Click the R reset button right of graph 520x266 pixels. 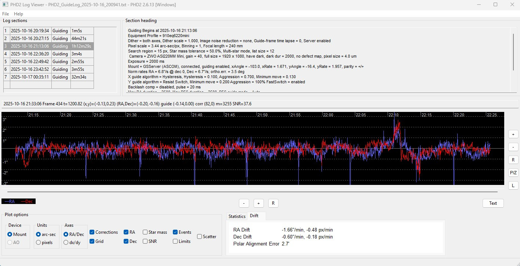[513, 160]
